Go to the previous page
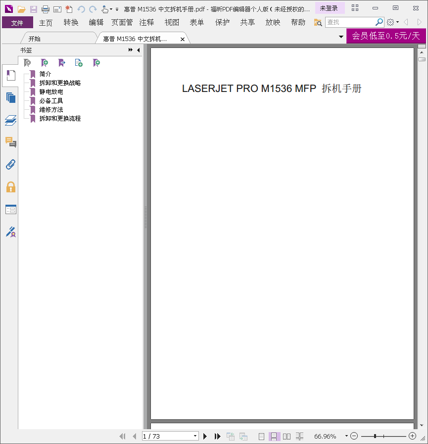428x444 pixels. pos(135,436)
